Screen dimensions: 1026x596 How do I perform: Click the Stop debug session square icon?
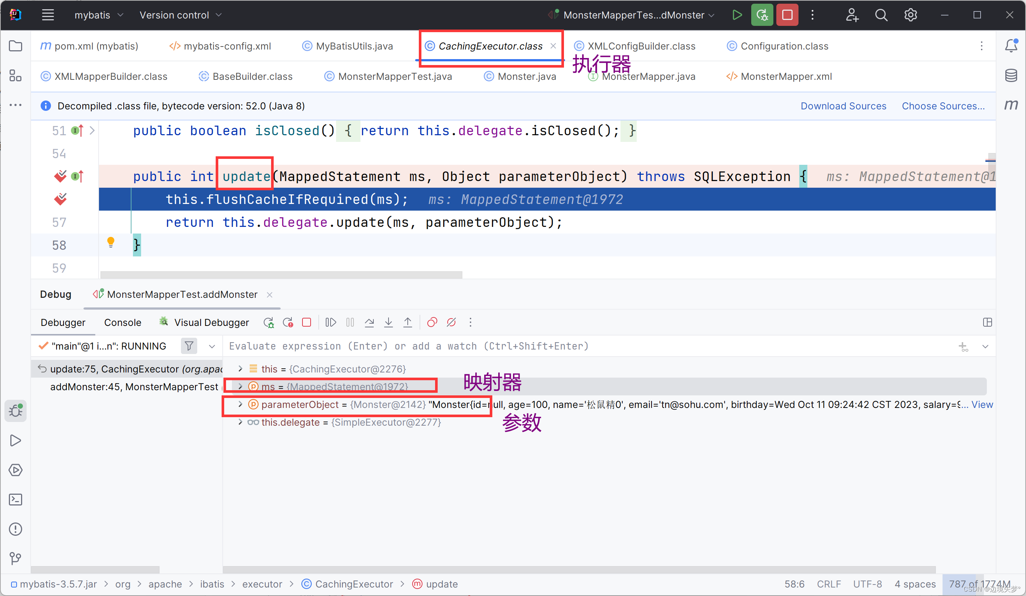pyautogui.click(x=307, y=323)
